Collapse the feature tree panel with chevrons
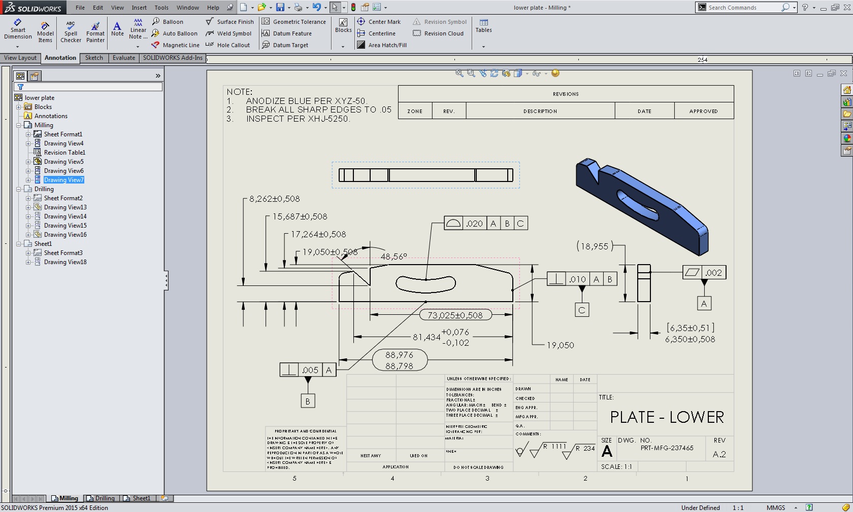The width and height of the screenshot is (853, 512). [x=158, y=76]
